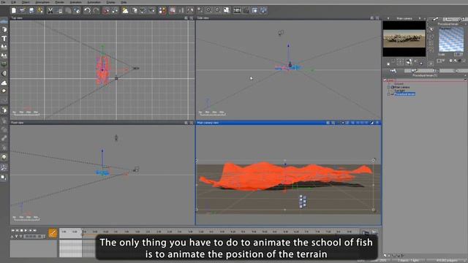Click the rendered scene preview thumbnail
Image resolution: width=468 pixels, height=263 pixels.
404,39
